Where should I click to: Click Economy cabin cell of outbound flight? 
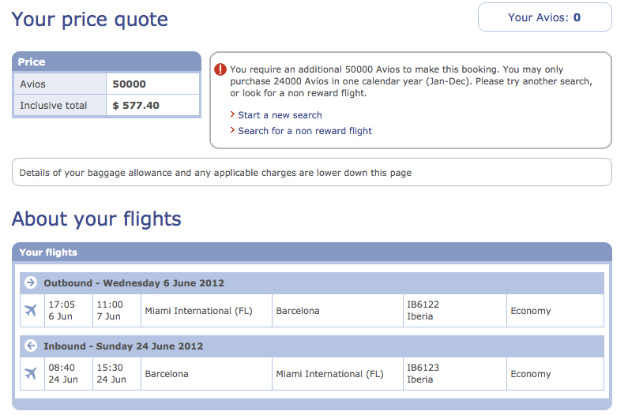[555, 311]
